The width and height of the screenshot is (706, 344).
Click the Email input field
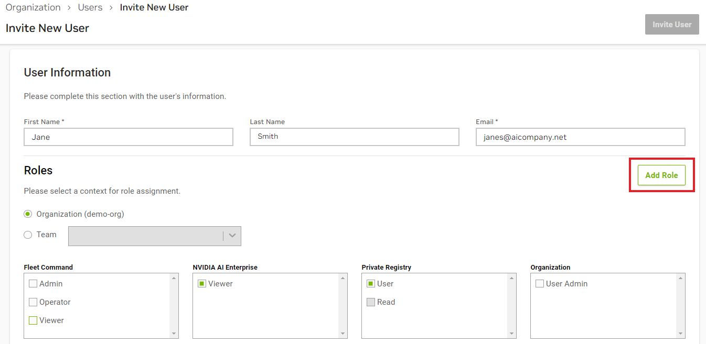point(580,137)
